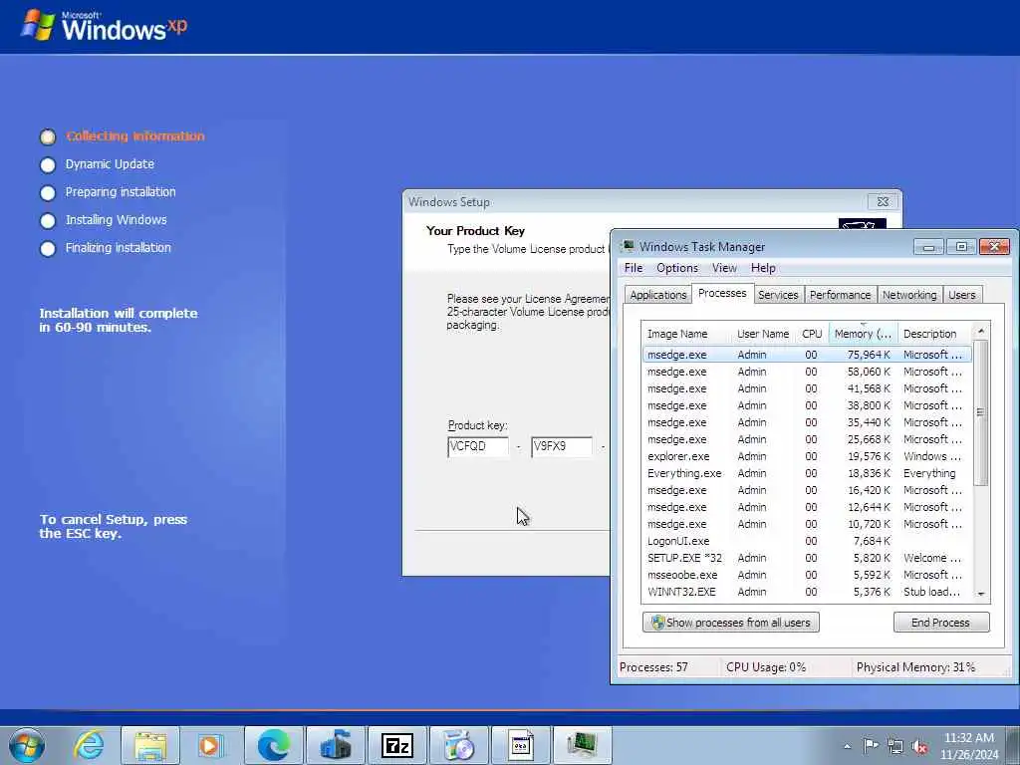This screenshot has width=1020, height=765.
Task: Open the Options menu in Task Manager
Action: (677, 268)
